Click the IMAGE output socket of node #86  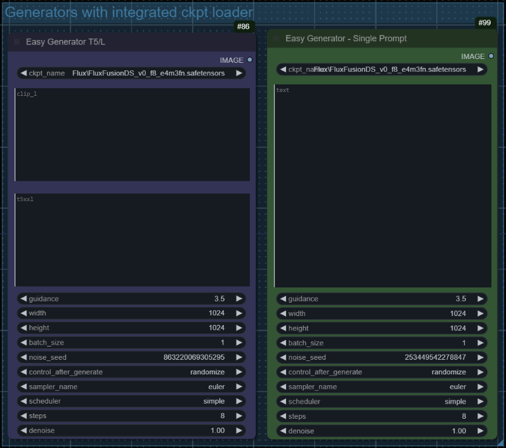(250, 60)
